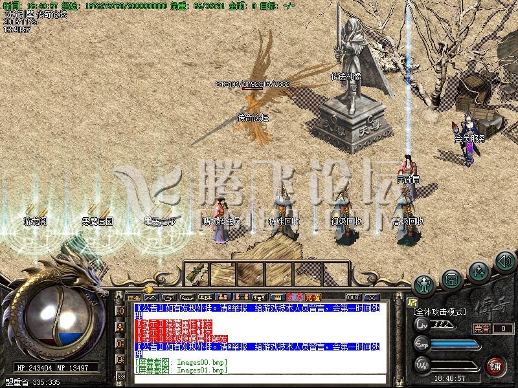Open the inventory bag round button
518x388 pixels.
[x=451, y=279]
